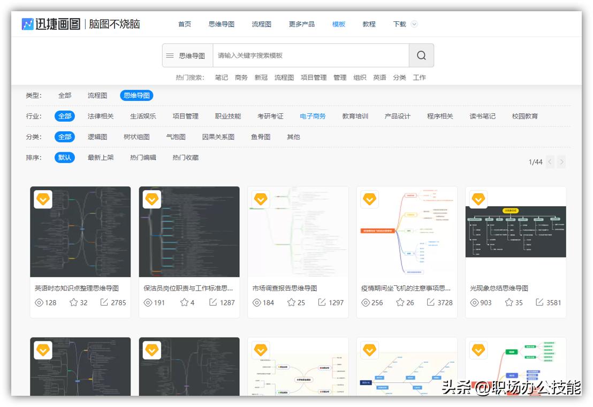Click the magnifier search icon

pyautogui.click(x=421, y=55)
